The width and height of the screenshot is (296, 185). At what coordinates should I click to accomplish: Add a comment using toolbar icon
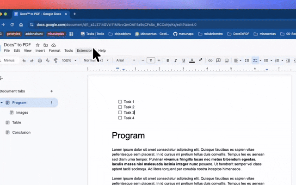(218, 61)
